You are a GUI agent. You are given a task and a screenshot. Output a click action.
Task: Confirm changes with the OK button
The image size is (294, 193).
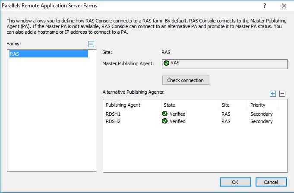[235, 182]
